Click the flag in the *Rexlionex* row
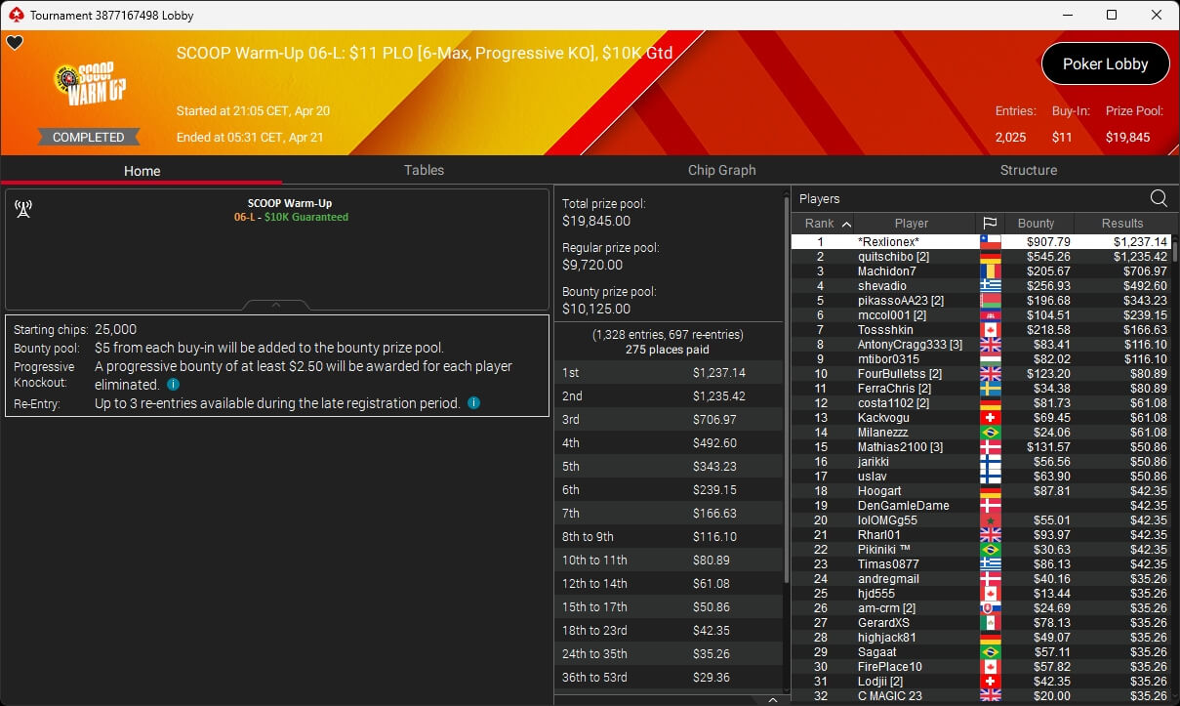Viewport: 1180px width, 706px height. tap(990, 242)
